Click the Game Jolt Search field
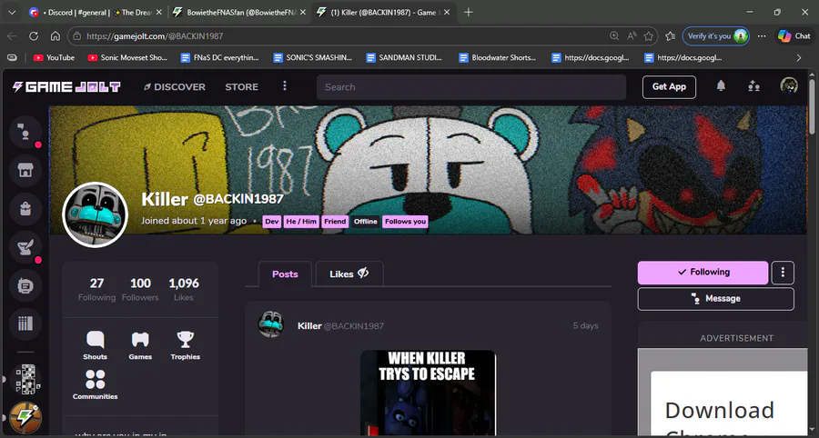The height and width of the screenshot is (438, 819). (x=471, y=87)
